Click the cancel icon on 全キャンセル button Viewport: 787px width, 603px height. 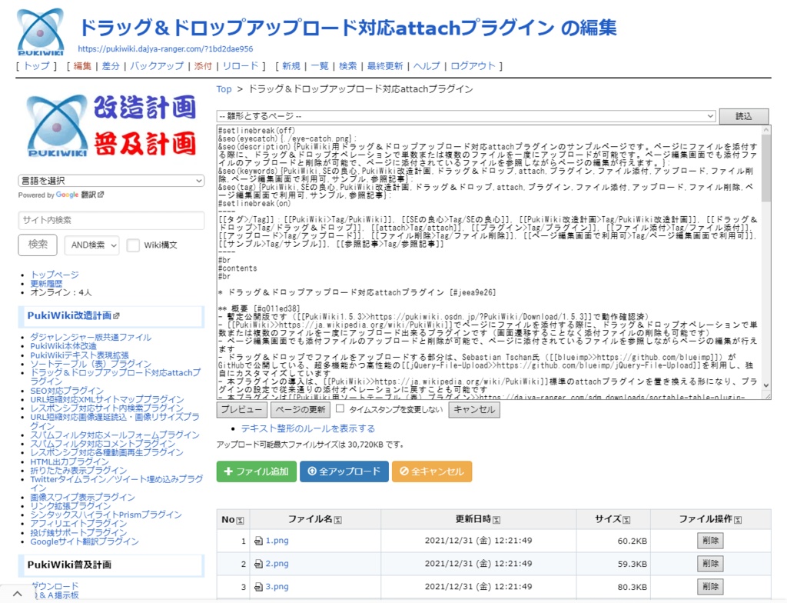[405, 471]
